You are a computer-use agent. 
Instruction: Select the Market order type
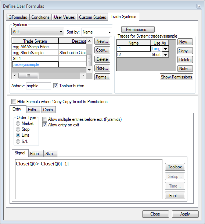pos(18,123)
